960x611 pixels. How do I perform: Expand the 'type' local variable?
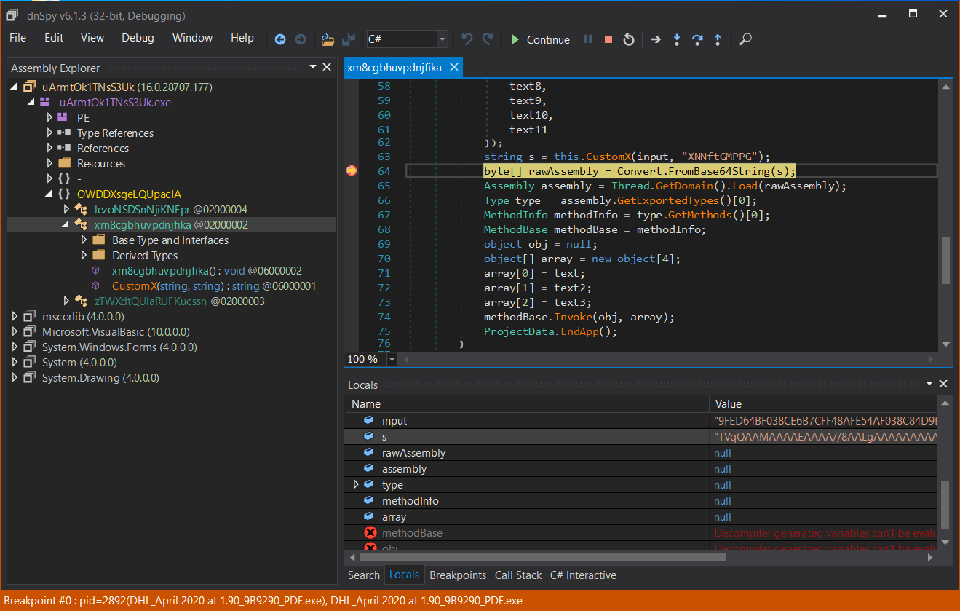click(x=356, y=485)
